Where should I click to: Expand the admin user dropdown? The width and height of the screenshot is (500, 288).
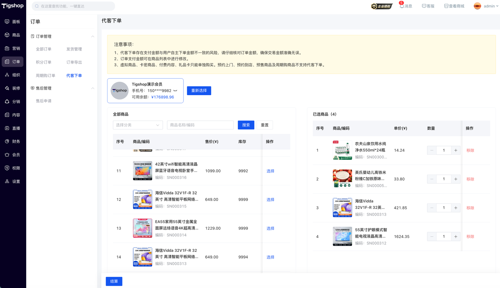[497, 6]
